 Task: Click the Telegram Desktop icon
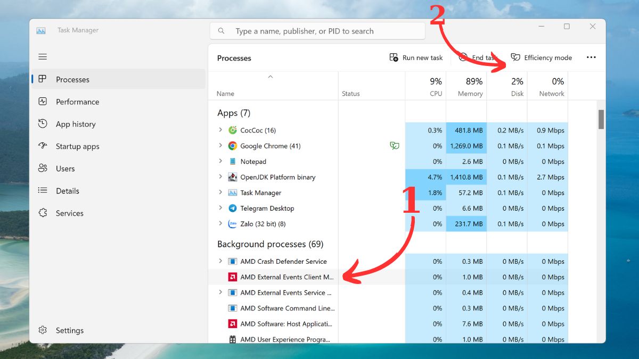(x=233, y=208)
